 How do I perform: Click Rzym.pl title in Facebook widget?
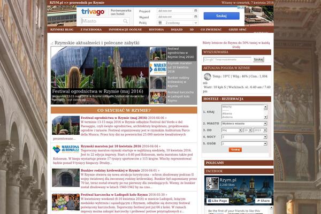[228, 180]
